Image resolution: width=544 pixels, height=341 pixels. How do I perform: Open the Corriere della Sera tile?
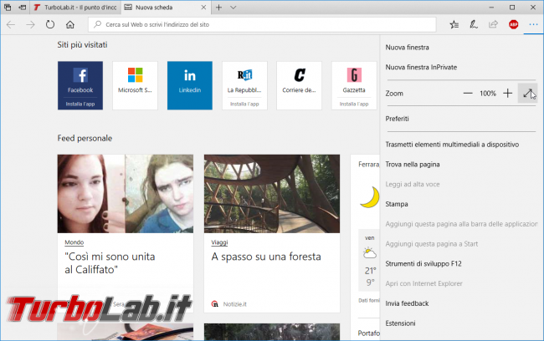(x=299, y=85)
